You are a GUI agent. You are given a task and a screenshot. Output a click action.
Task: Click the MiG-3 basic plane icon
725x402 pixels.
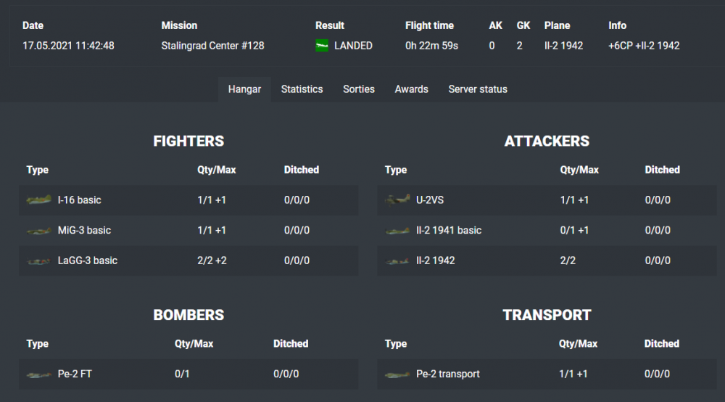(38, 231)
